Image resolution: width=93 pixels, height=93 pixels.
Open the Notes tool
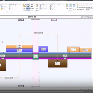(x=3, y=9)
